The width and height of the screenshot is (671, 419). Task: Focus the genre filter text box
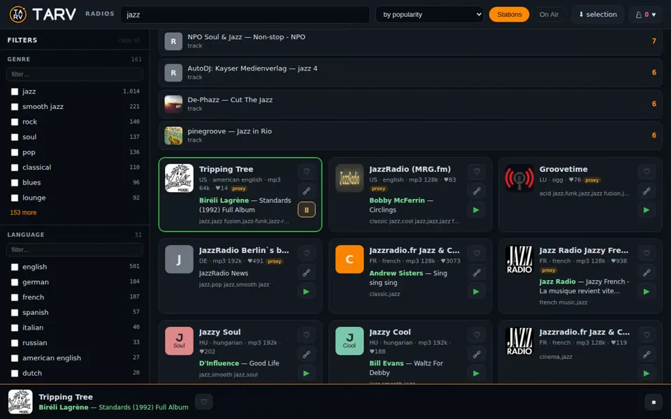(75, 75)
